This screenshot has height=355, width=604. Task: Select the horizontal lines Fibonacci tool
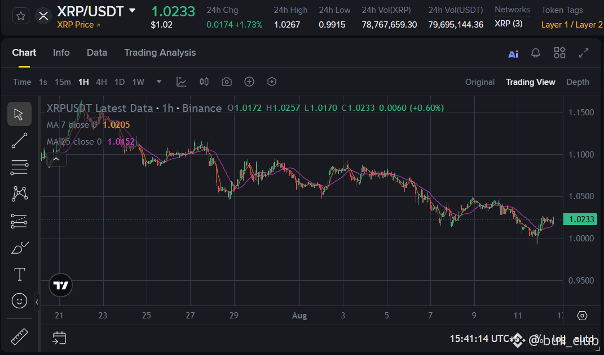click(x=19, y=168)
